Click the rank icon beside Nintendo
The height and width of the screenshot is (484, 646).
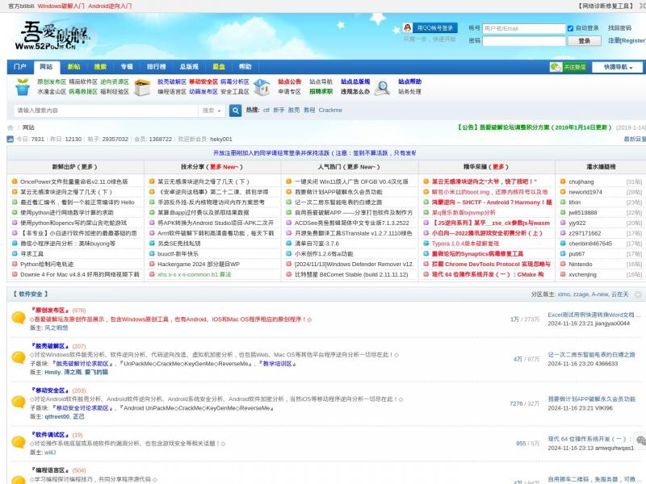(563, 264)
